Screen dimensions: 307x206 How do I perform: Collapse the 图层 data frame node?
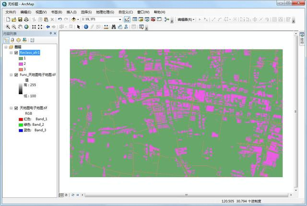point(6,47)
